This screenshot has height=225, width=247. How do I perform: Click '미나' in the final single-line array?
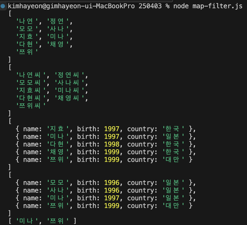(x=27, y=221)
